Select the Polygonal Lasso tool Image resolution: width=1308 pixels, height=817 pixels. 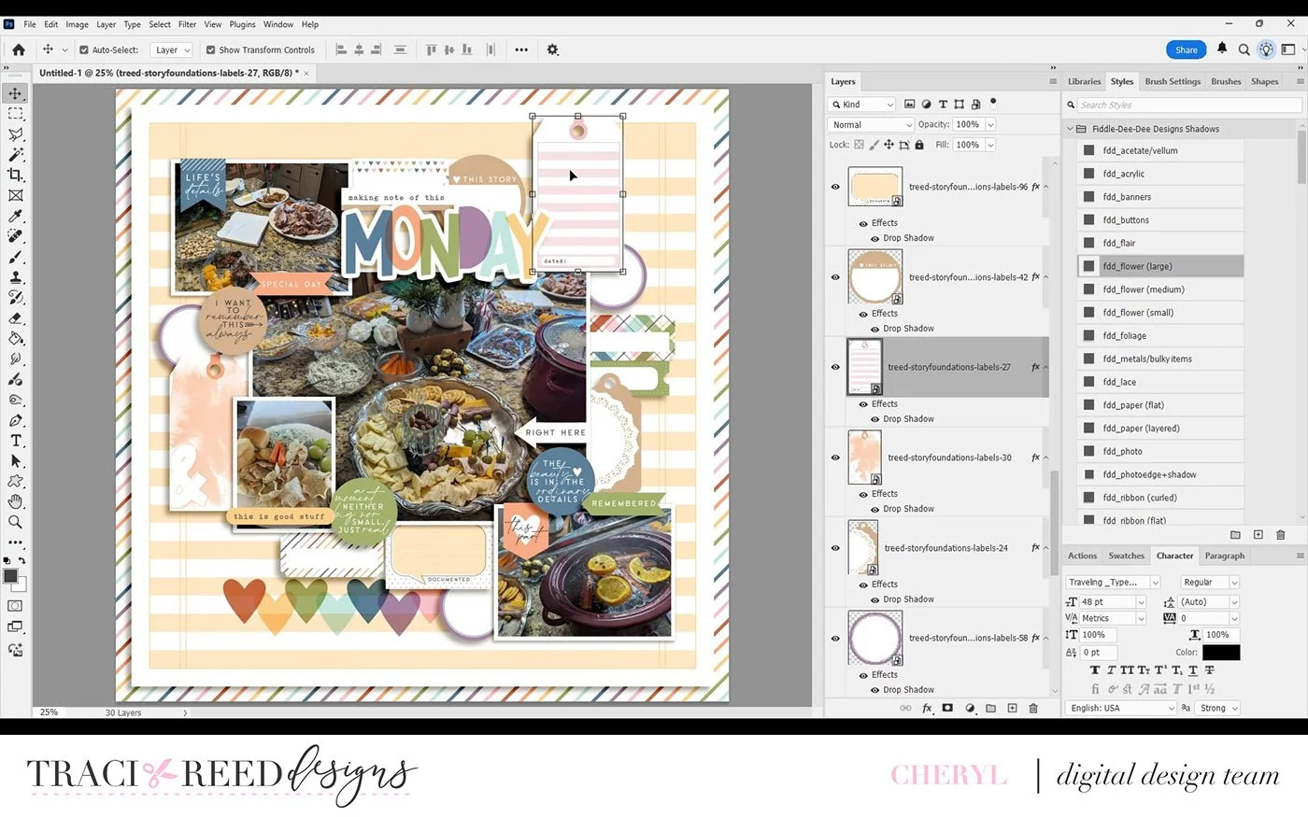coord(15,134)
